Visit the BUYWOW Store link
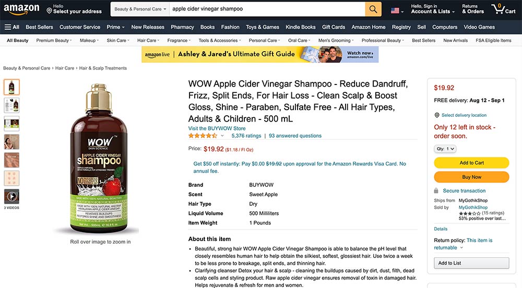 (x=217, y=128)
